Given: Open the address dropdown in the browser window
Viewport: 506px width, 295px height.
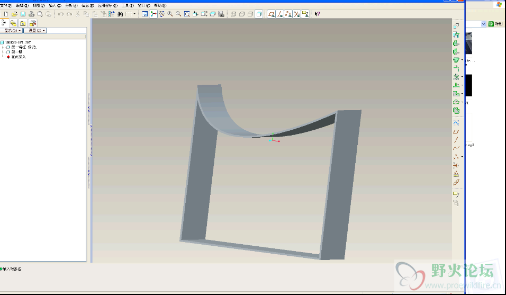Looking at the screenshot, I should [x=483, y=24].
